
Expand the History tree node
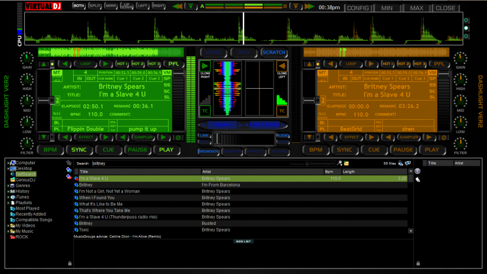coord(8,191)
